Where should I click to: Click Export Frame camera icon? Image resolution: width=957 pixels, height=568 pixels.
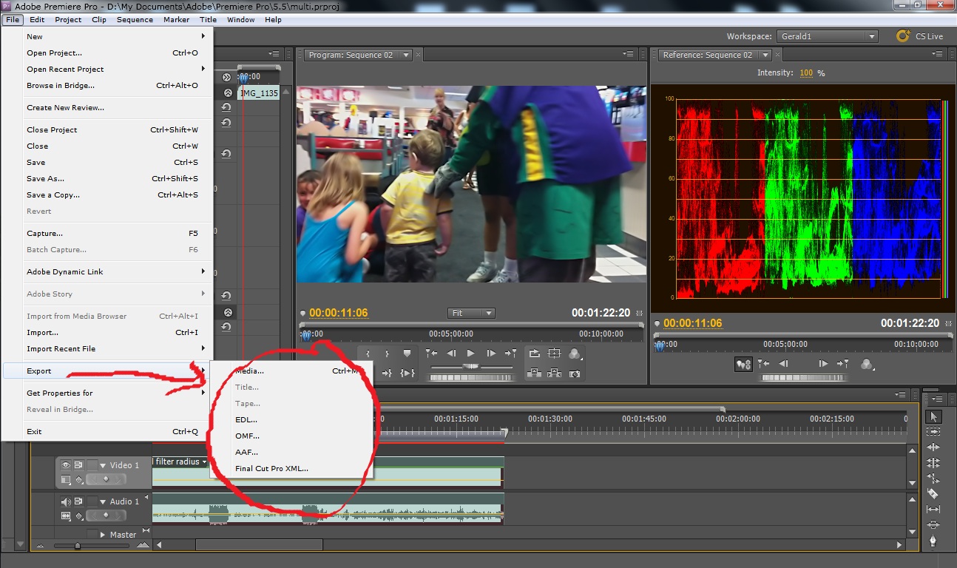click(x=575, y=374)
